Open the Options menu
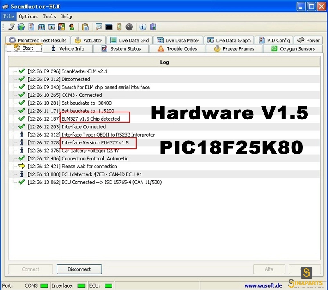328x290 pixels. (x=28, y=16)
